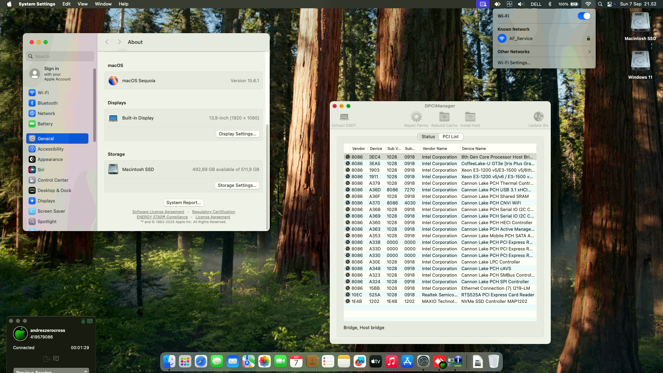663x373 pixels.
Task: Expand the Previous Session panel in AnyDesk
Action: (51, 371)
